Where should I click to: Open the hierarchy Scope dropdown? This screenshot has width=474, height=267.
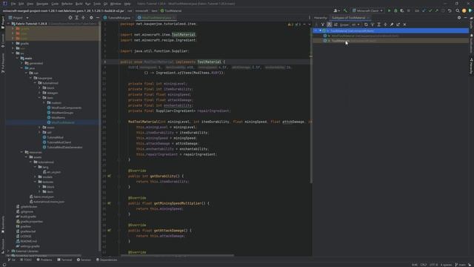click(355, 24)
